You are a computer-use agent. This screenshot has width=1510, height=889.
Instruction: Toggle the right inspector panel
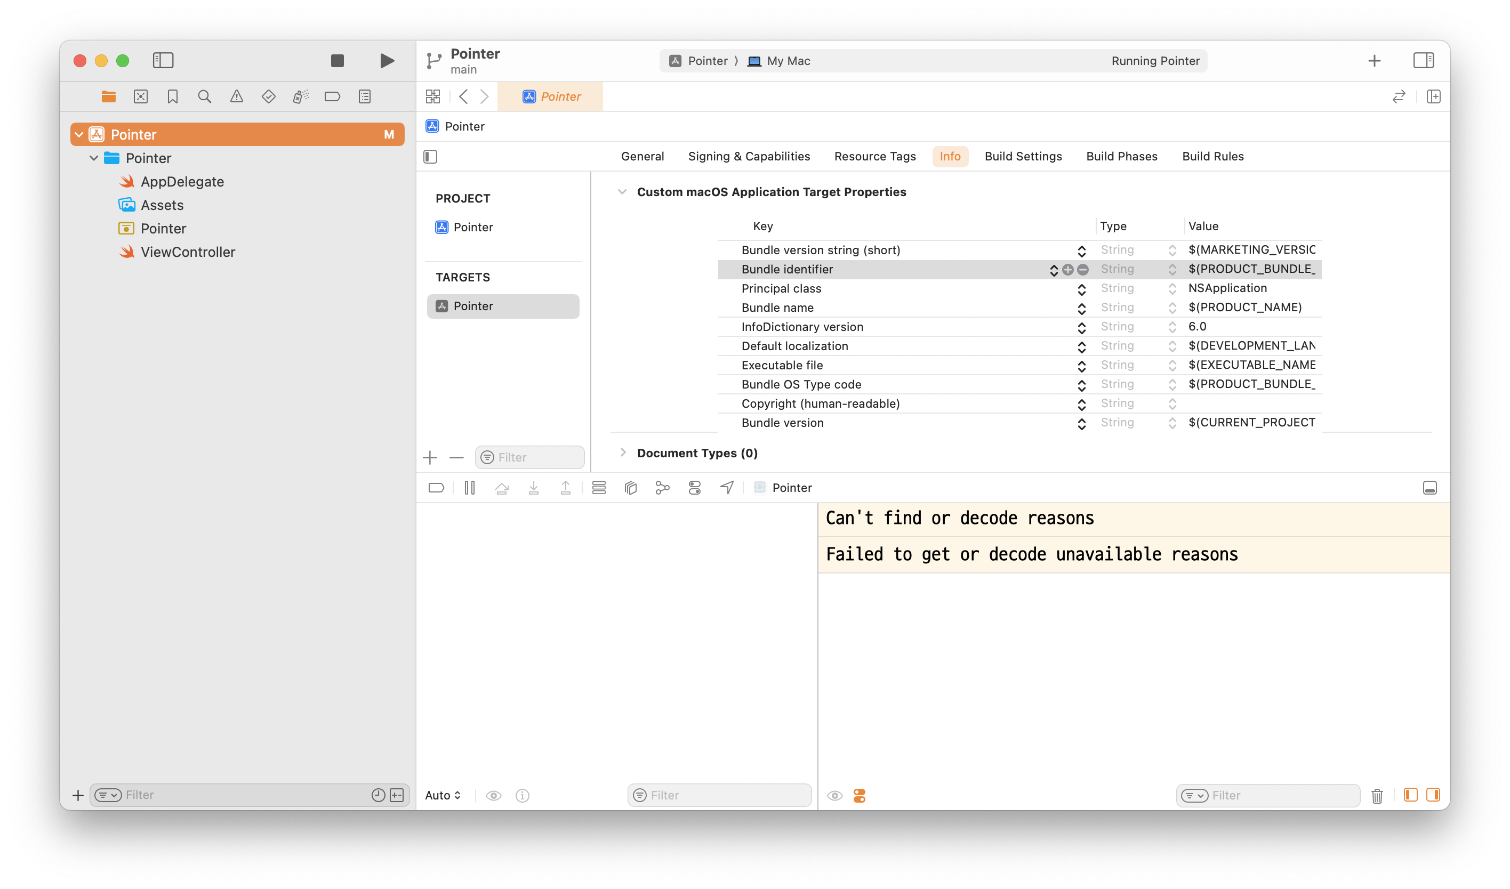(1423, 61)
